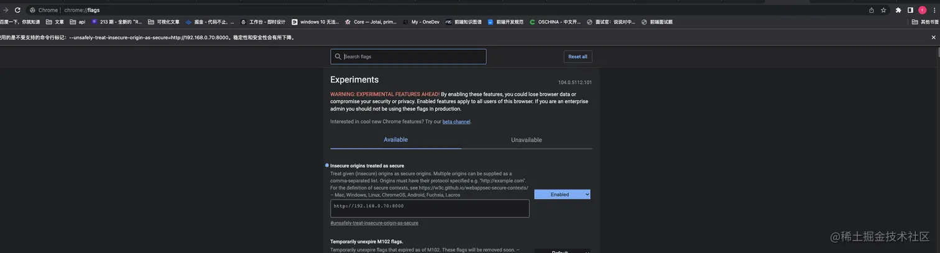The width and height of the screenshot is (940, 253).
Task: Click the Experiments heading
Action: [x=354, y=80]
